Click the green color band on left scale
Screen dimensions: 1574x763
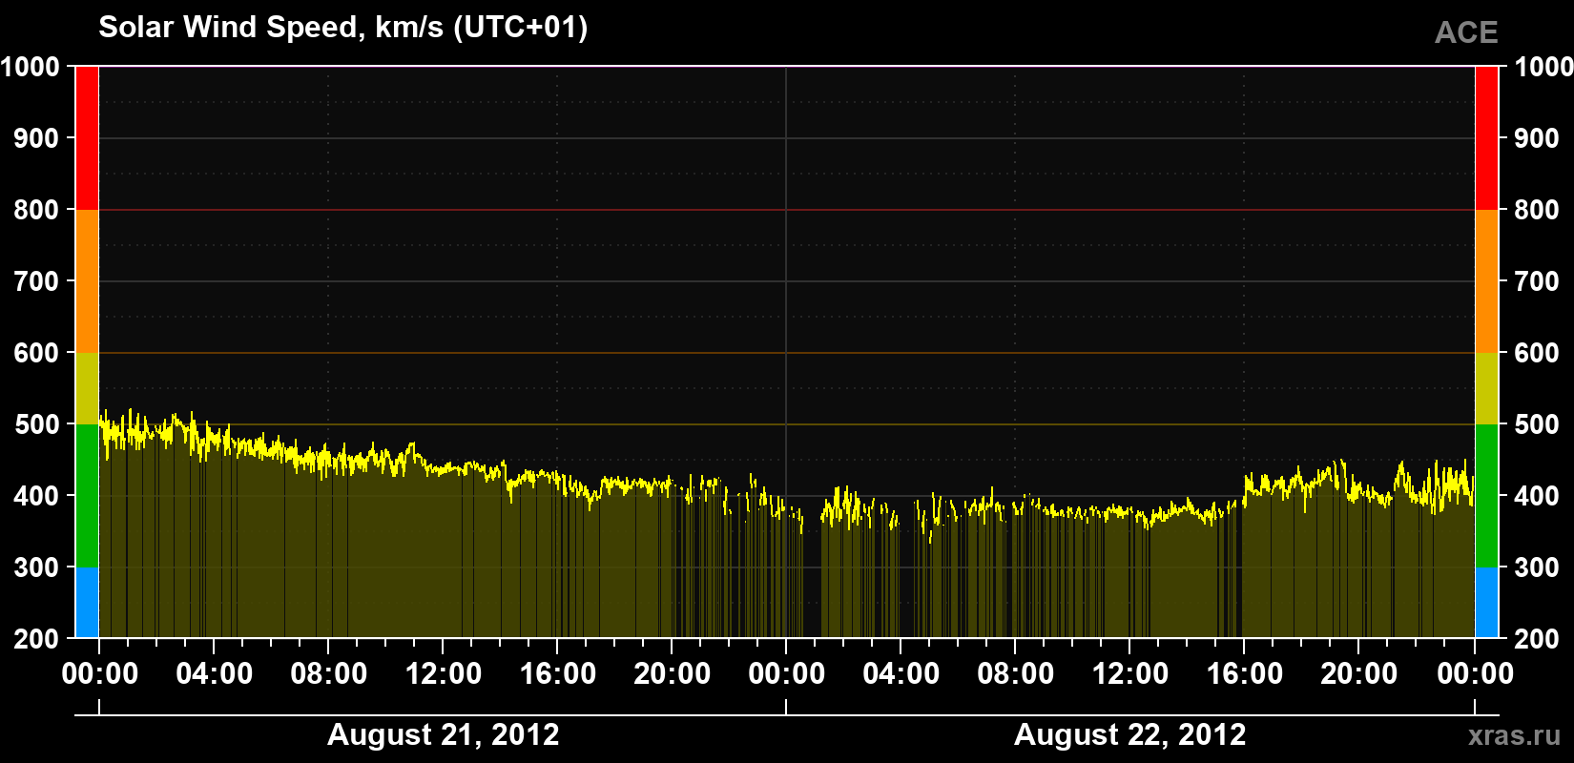coord(87,496)
